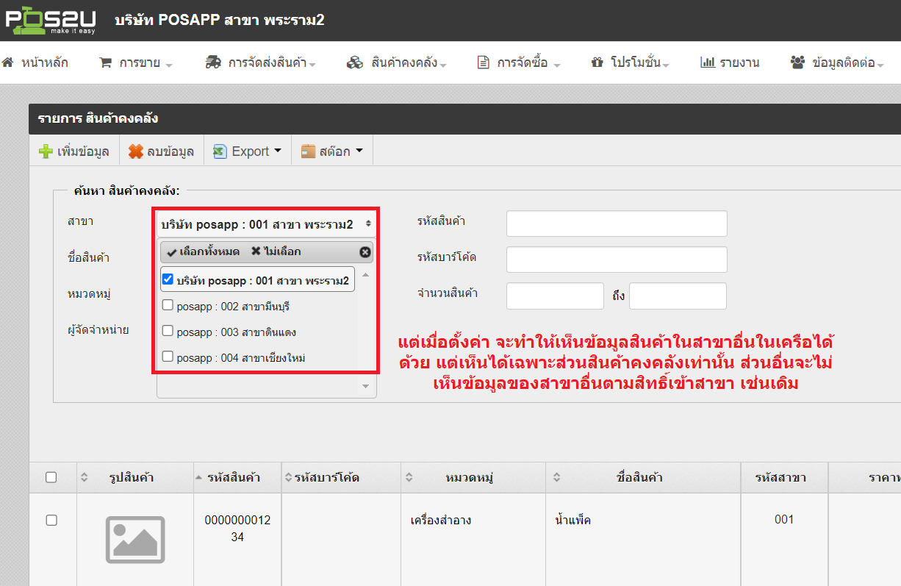
Task: Click the Excel export icon
Action: (219, 151)
